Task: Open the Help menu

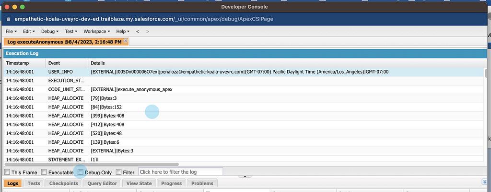Action: tap(123, 32)
